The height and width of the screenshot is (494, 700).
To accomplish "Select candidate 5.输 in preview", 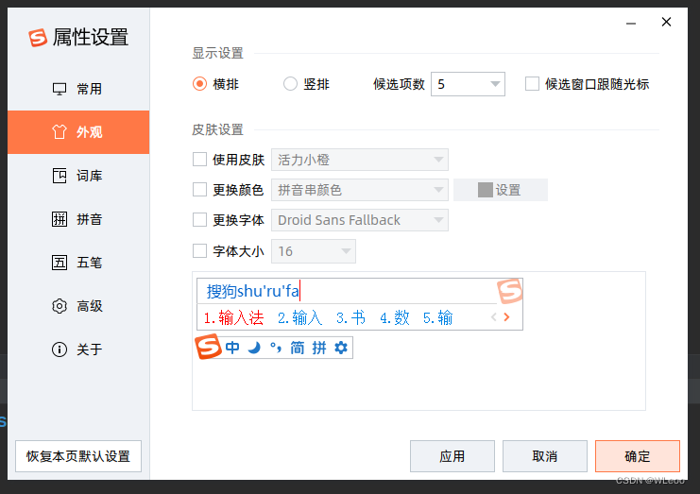I will click(x=438, y=317).
